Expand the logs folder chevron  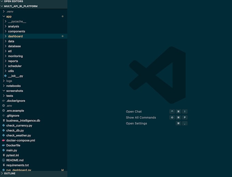coord(4,81)
